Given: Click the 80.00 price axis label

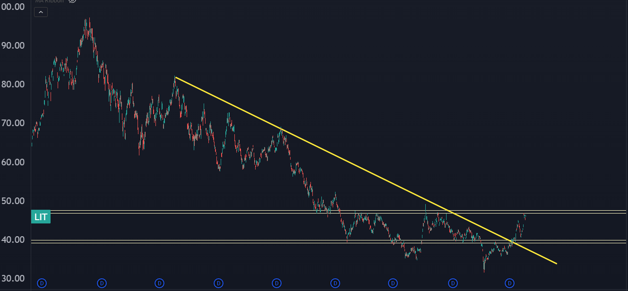Looking at the screenshot, I should [x=13, y=85].
